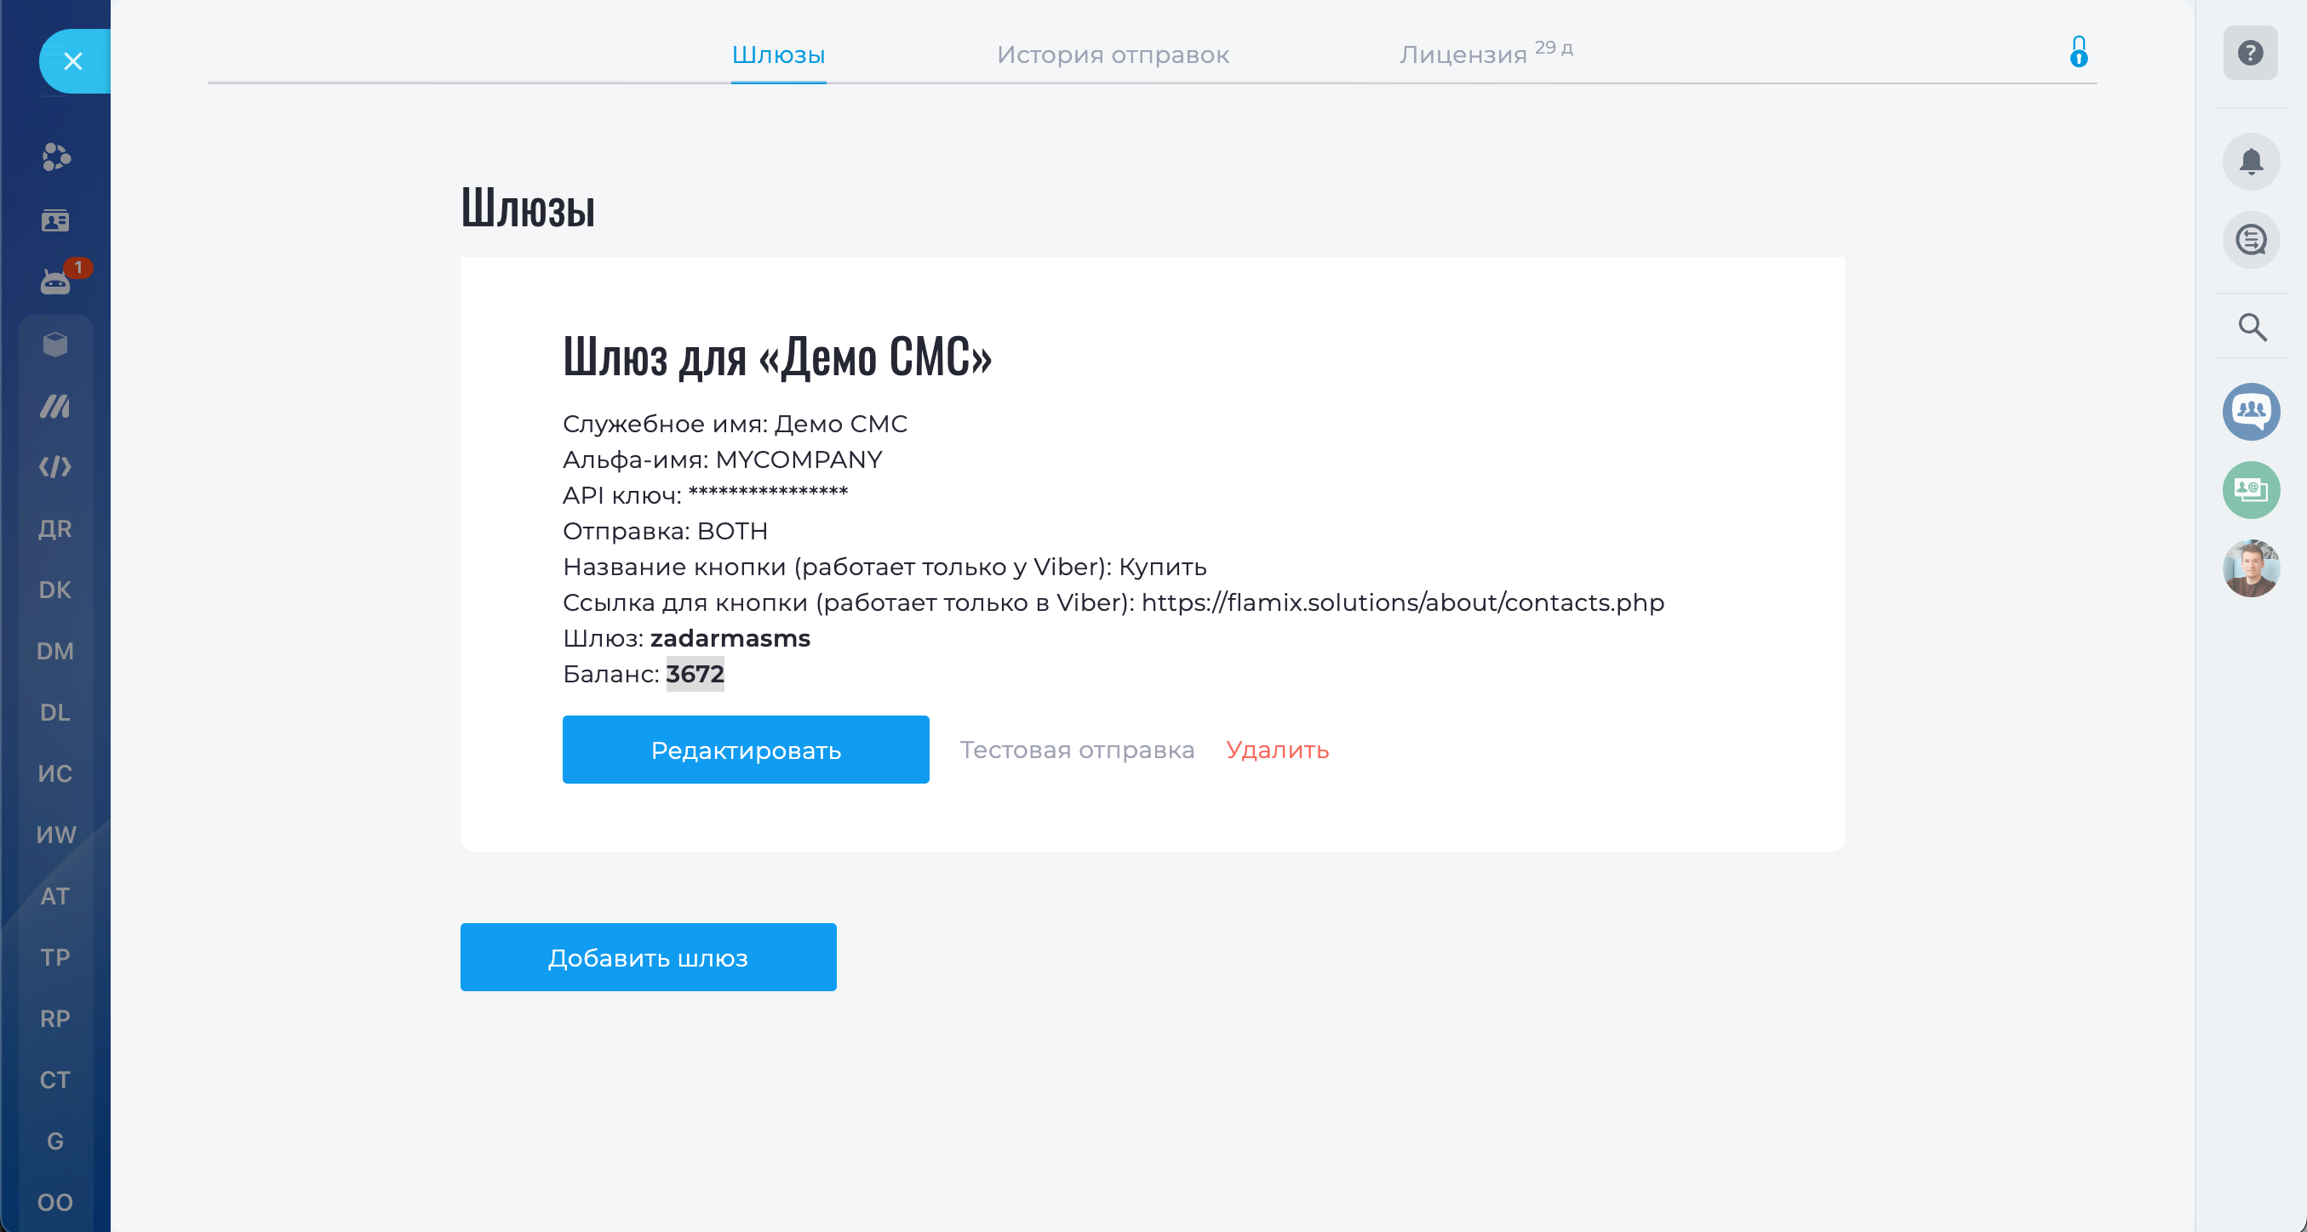
Task: Click the blue lock icon in header
Action: tap(2079, 52)
